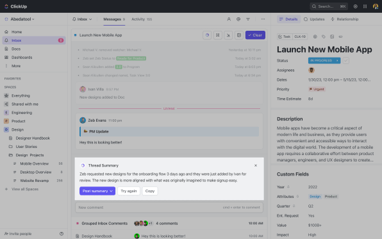Click the IN PROGRESS status badge
The width and height of the screenshot is (382, 239).
[x=324, y=60]
